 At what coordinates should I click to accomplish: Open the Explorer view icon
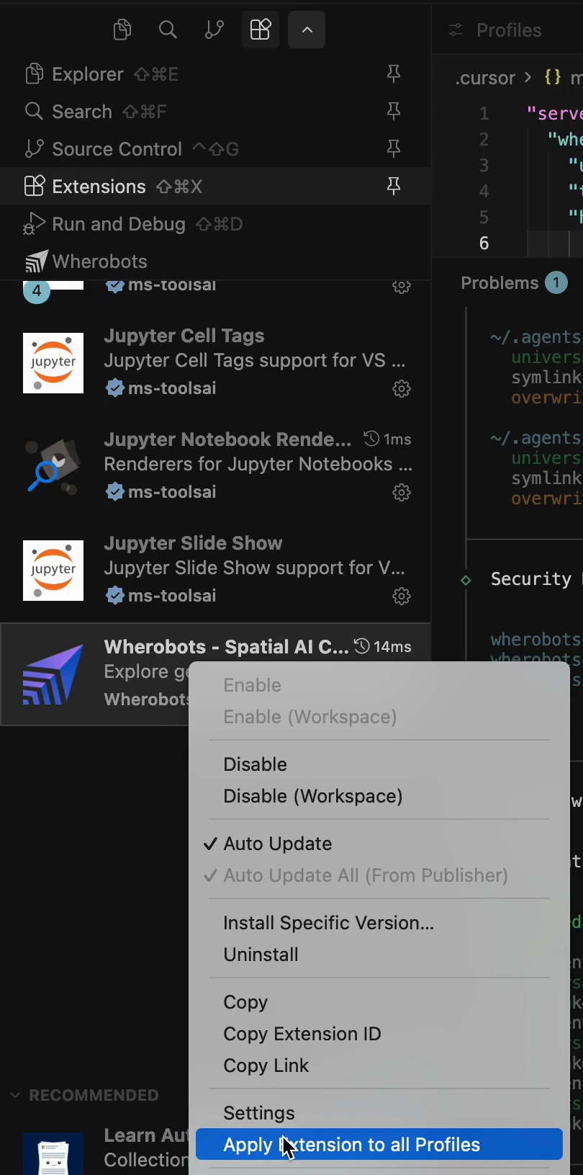pos(122,30)
